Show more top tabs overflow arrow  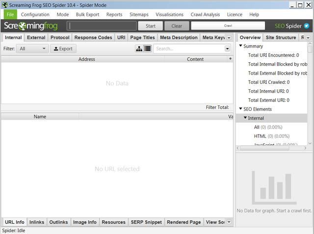pos(229,37)
